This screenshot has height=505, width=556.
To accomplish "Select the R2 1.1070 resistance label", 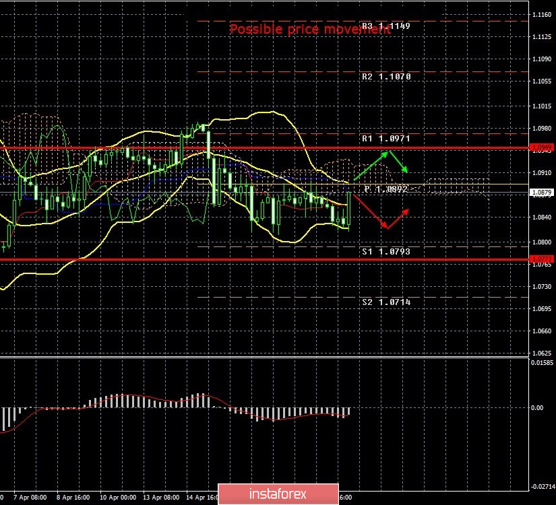I will [386, 77].
